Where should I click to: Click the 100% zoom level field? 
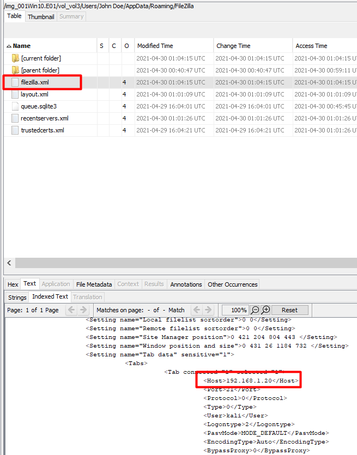pyautogui.click(x=235, y=310)
